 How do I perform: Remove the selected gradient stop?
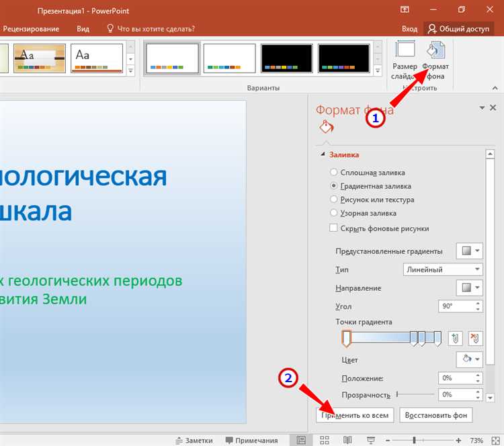click(475, 339)
